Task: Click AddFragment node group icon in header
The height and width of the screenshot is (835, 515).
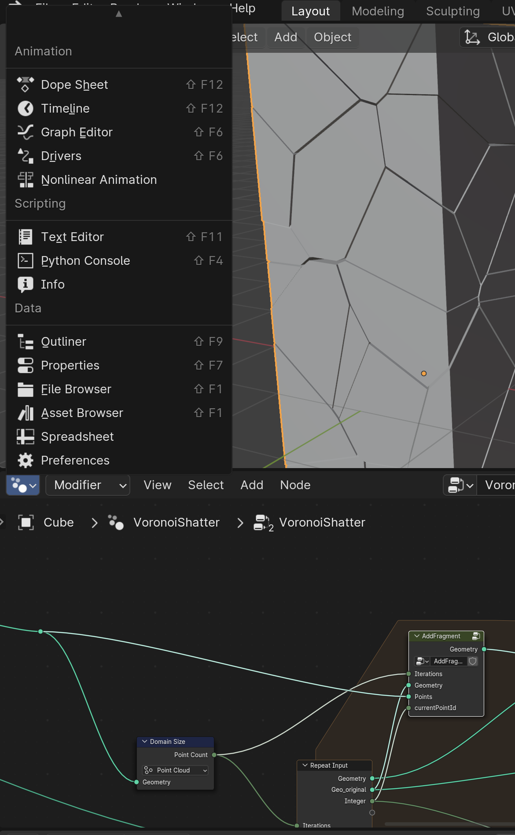Action: click(x=476, y=636)
